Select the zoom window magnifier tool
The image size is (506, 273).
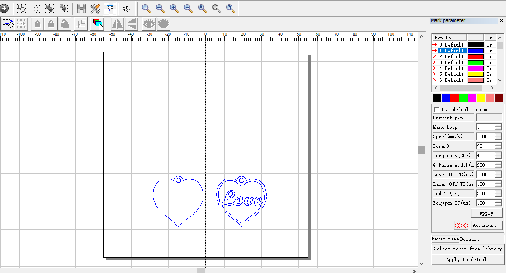146,8
